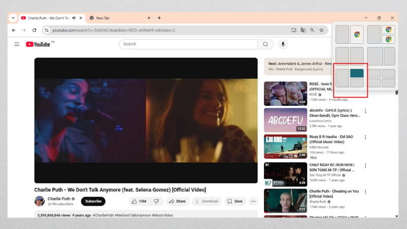The width and height of the screenshot is (407, 229).
Task: Click the Download button
Action: [x=207, y=201]
